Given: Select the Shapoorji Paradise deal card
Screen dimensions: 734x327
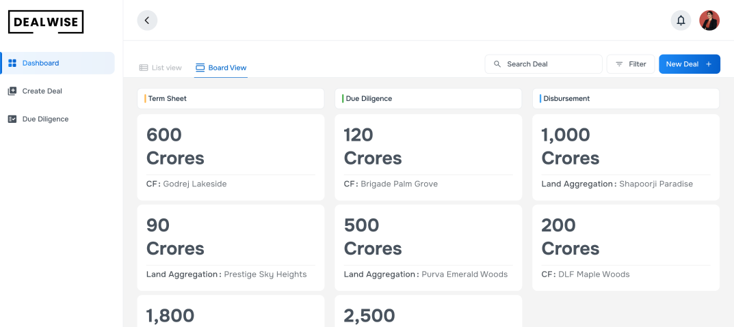Looking at the screenshot, I should click(x=625, y=158).
